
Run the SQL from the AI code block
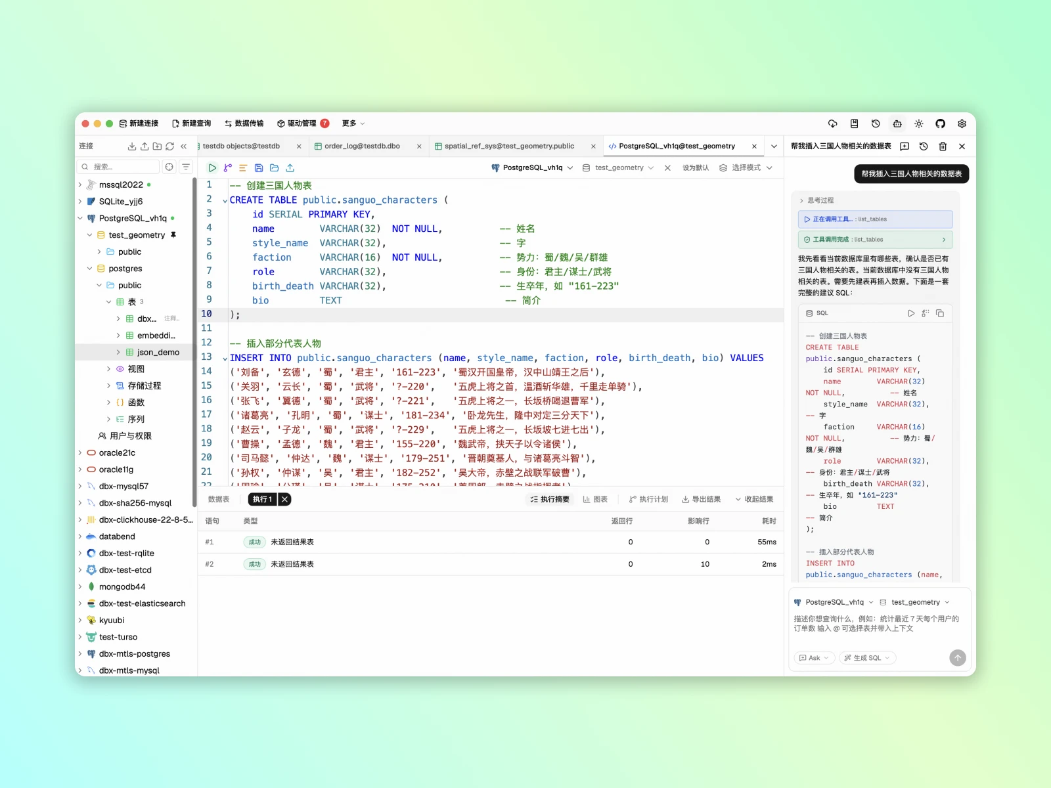pyautogui.click(x=911, y=313)
